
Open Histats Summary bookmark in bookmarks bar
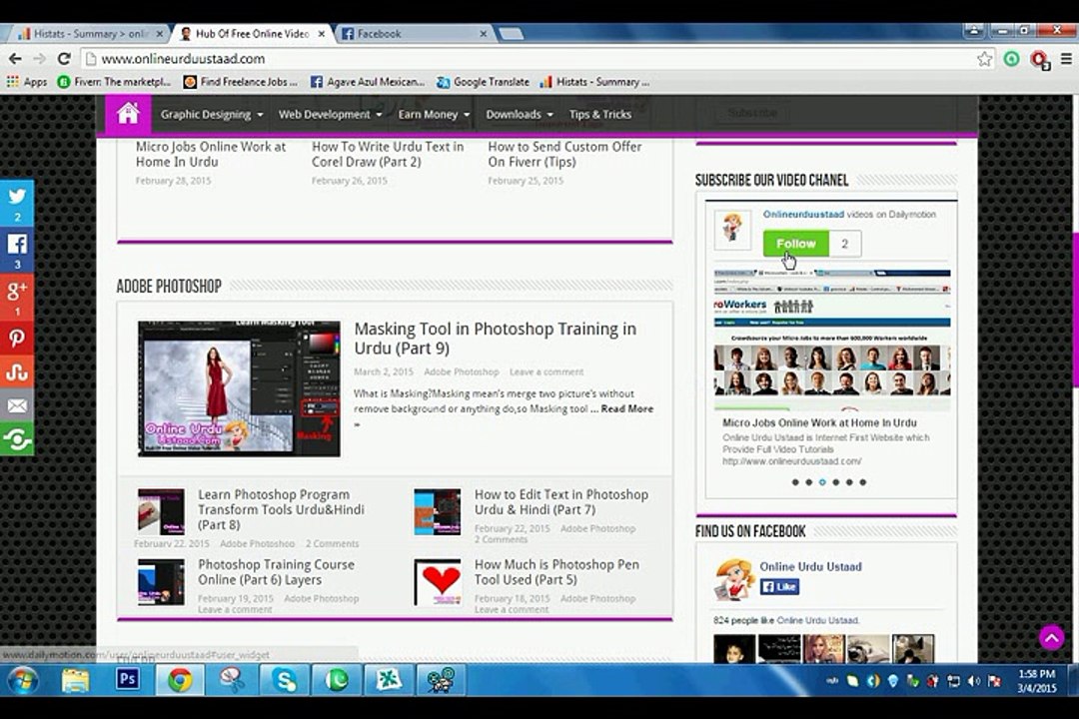pyautogui.click(x=594, y=82)
